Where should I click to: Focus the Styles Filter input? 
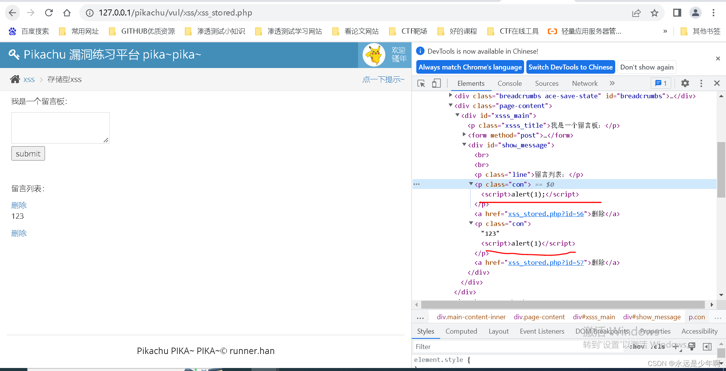click(x=518, y=346)
